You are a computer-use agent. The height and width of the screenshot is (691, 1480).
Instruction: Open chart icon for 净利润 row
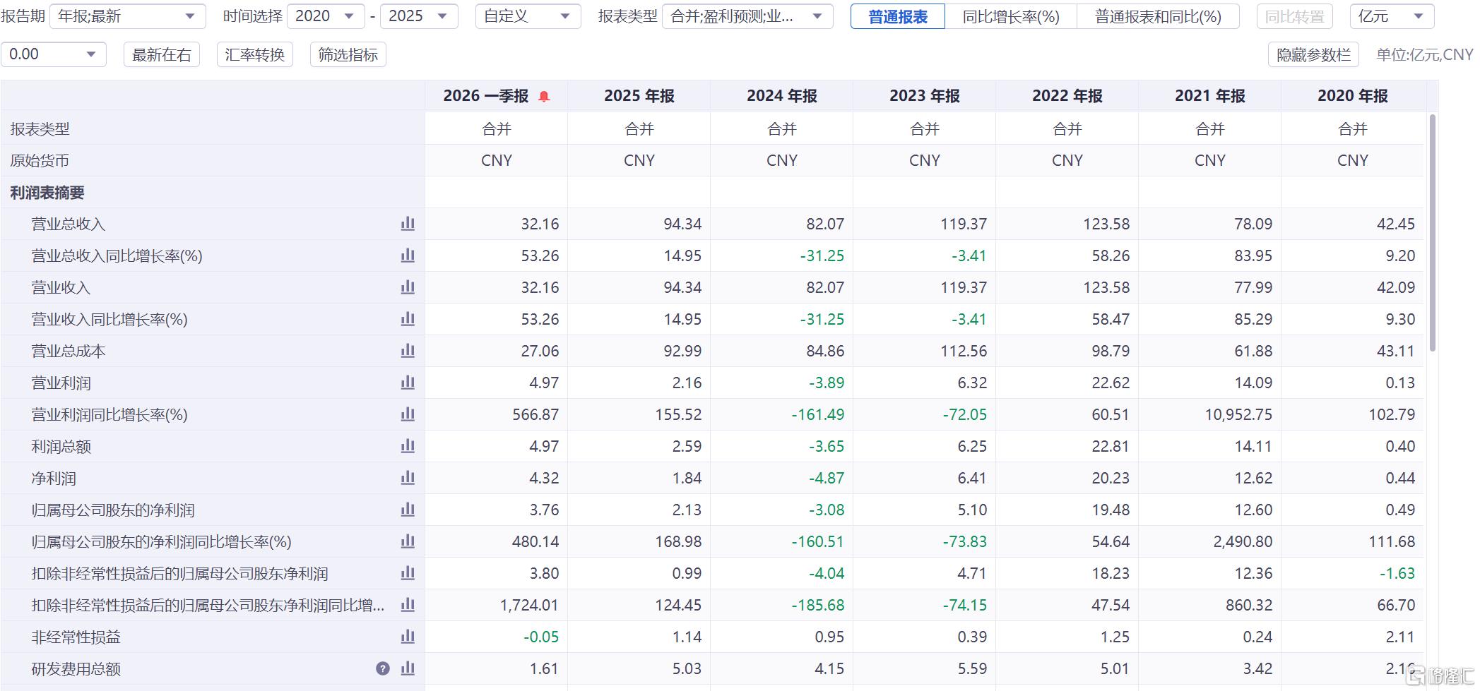tap(408, 478)
